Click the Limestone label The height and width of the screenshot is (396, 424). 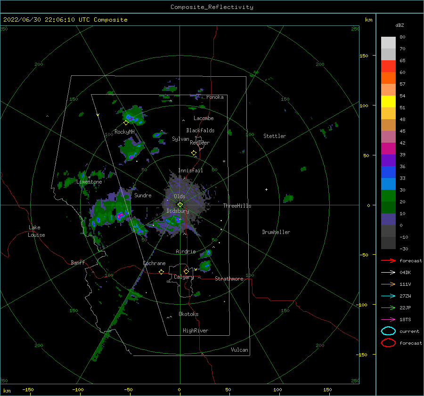pyautogui.click(x=89, y=182)
